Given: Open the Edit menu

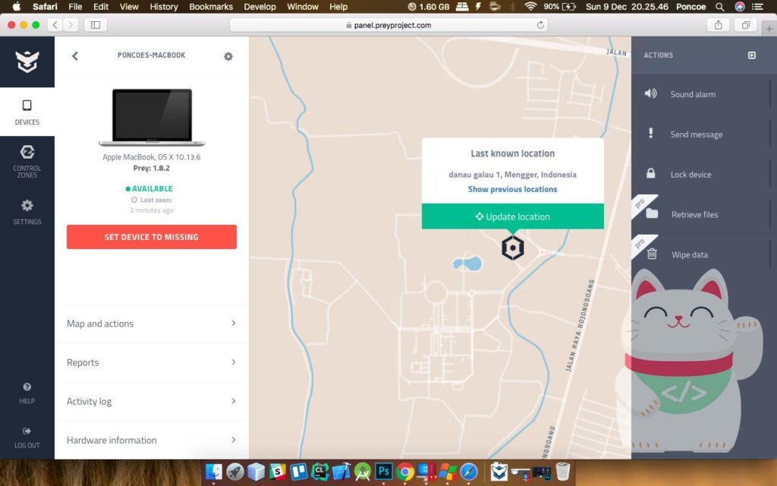Looking at the screenshot, I should coord(101,7).
